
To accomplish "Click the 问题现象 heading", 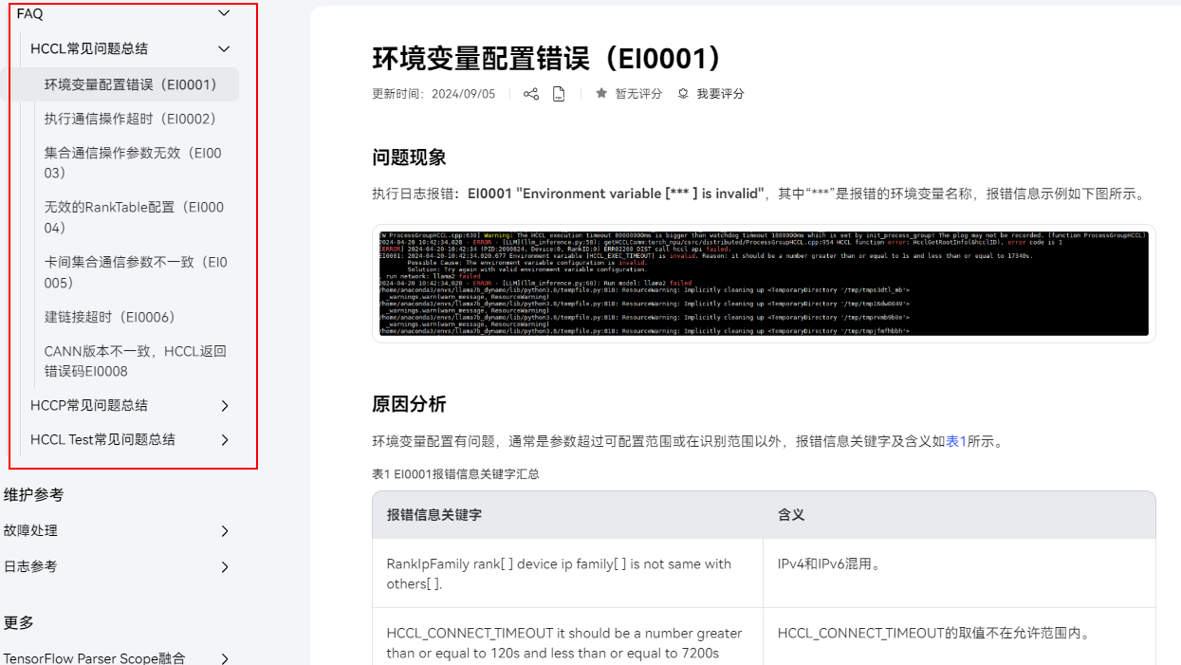I will [409, 157].
